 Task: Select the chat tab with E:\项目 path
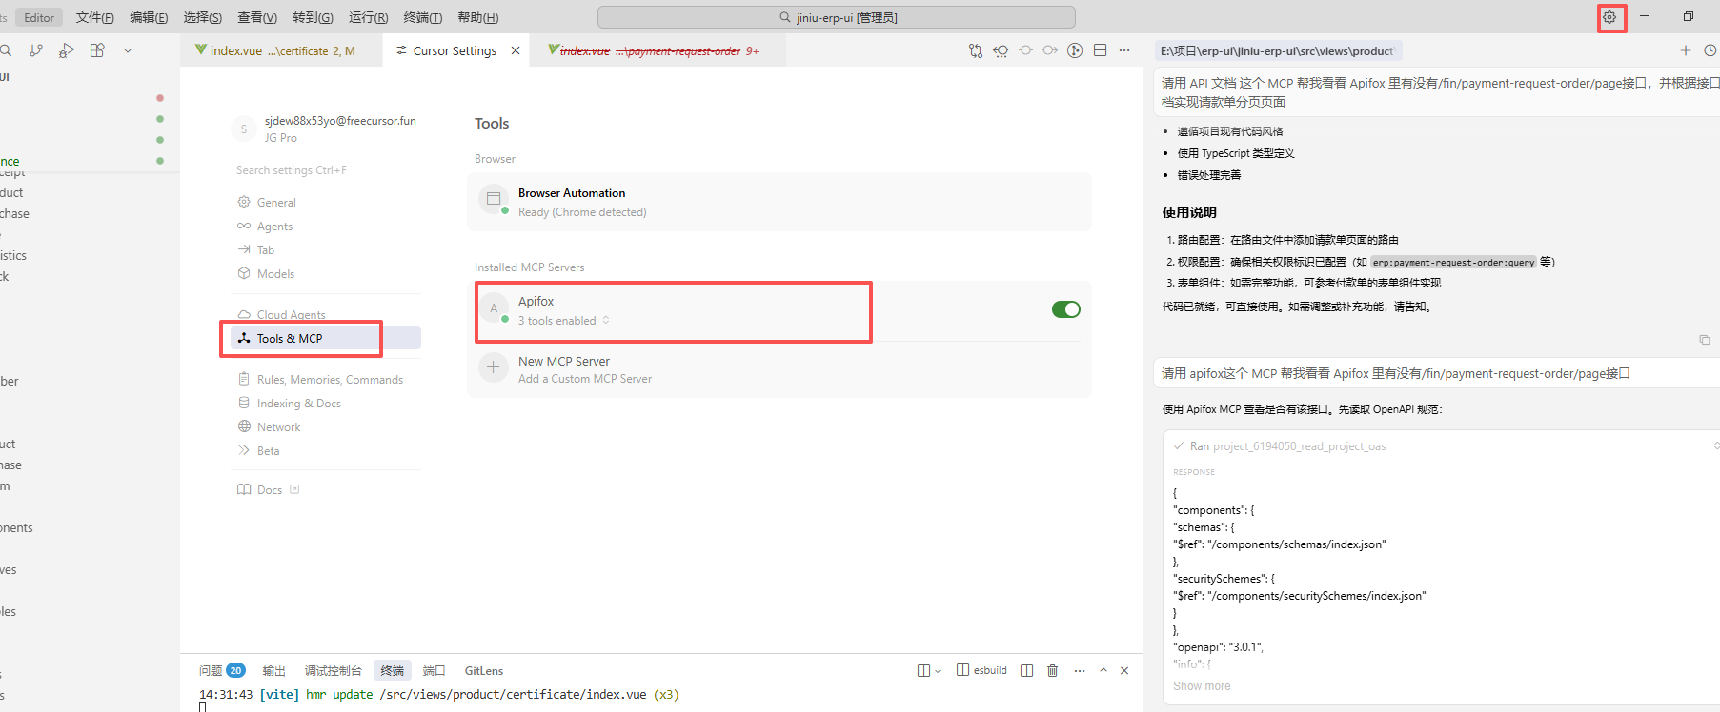1277,50
